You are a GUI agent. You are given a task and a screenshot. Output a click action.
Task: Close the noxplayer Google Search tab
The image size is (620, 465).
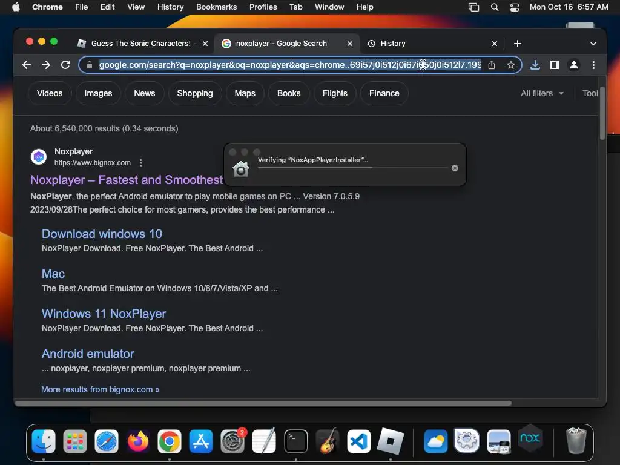point(349,44)
